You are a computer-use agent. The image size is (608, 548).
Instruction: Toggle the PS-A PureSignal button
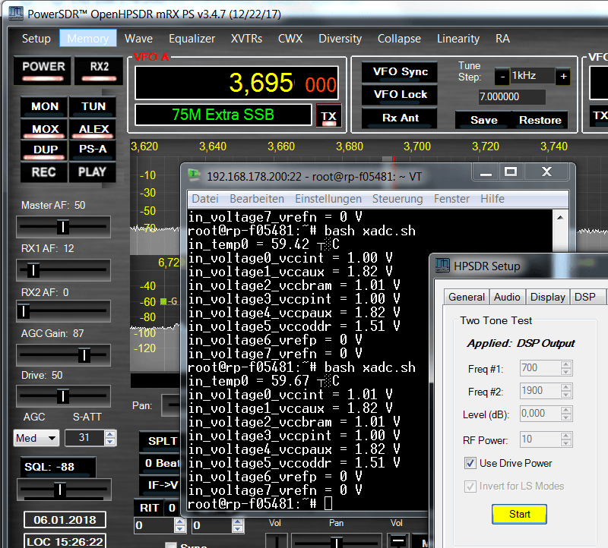click(x=93, y=150)
